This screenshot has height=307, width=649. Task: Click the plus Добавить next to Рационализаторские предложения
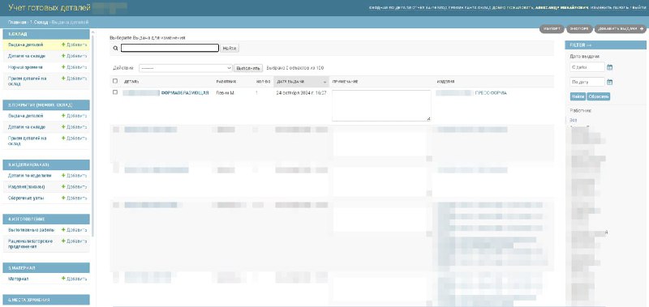point(74,241)
